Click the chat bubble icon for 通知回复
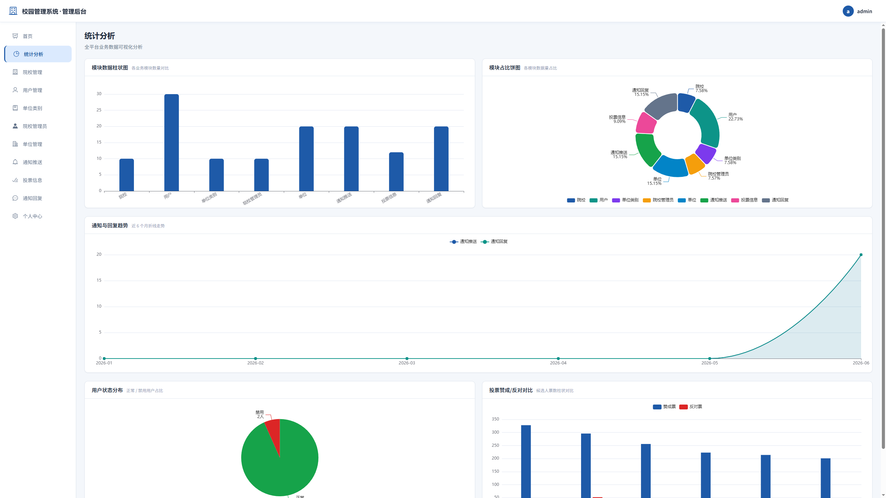This screenshot has width=886, height=498. 15,198
